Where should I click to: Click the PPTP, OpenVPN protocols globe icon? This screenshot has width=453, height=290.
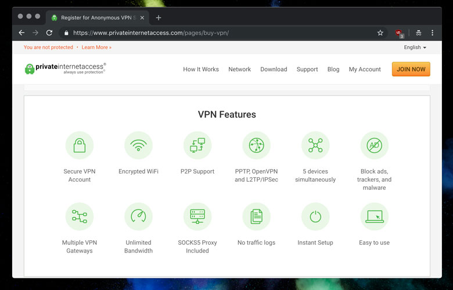pos(257,145)
